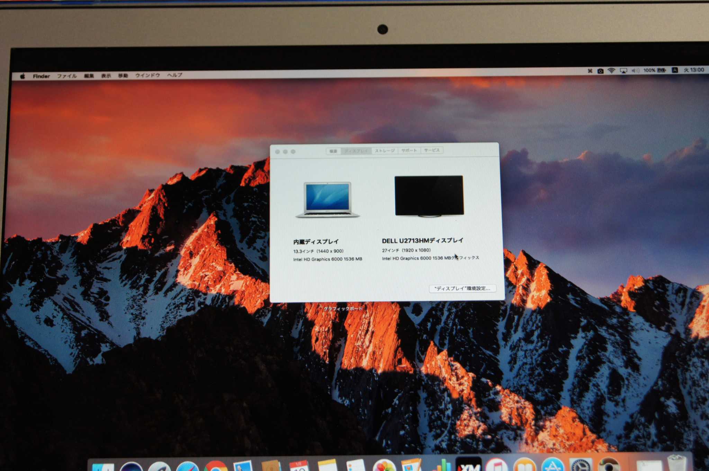Switch to the 概要 tab
The width and height of the screenshot is (709, 471).
click(333, 151)
